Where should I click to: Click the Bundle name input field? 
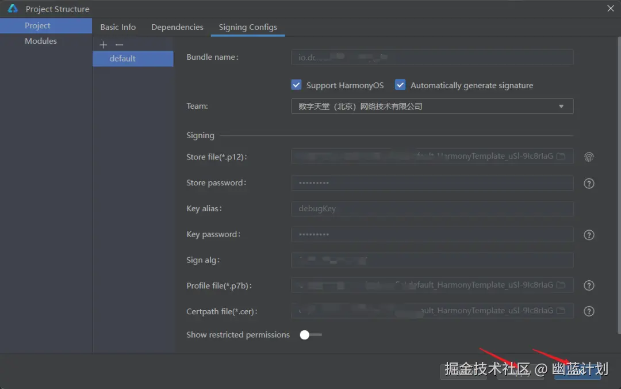(x=432, y=57)
